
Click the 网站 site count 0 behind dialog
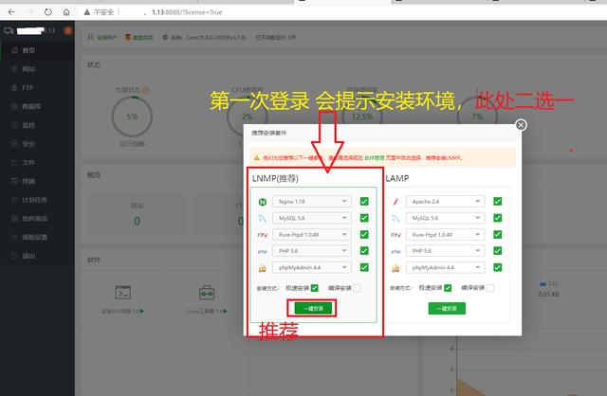coord(137,221)
